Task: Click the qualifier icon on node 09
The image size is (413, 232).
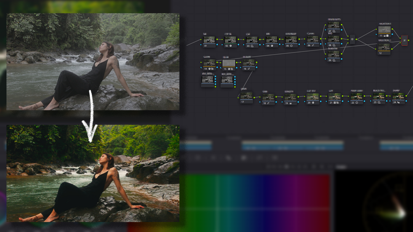Action: pyautogui.click(x=334, y=60)
